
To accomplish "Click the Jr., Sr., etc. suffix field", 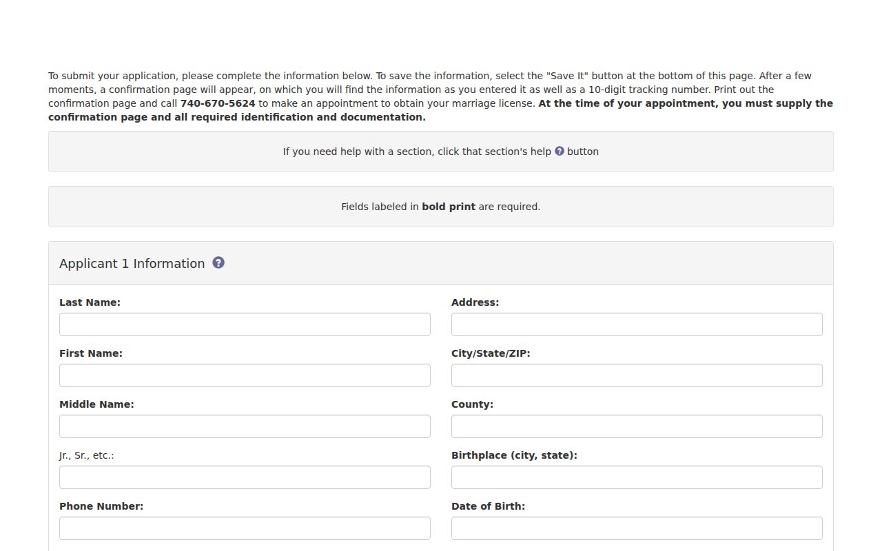I will coord(245,477).
